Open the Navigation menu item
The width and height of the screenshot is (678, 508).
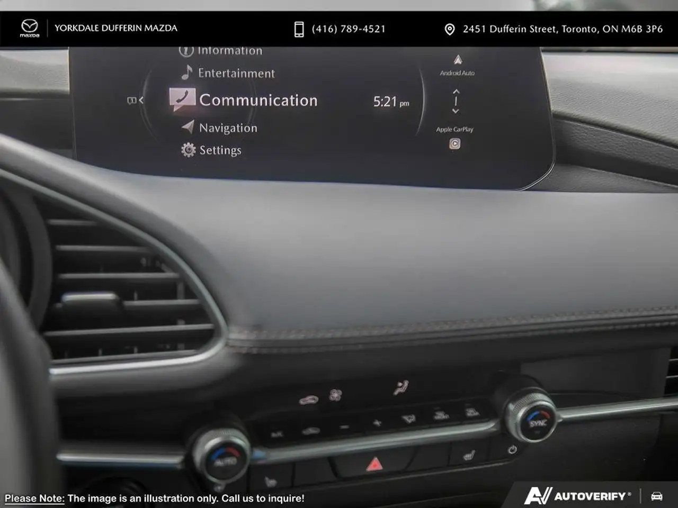228,128
